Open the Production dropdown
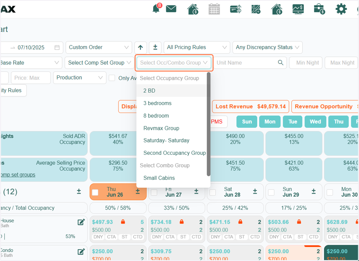359x261 pixels. [x=80, y=78]
